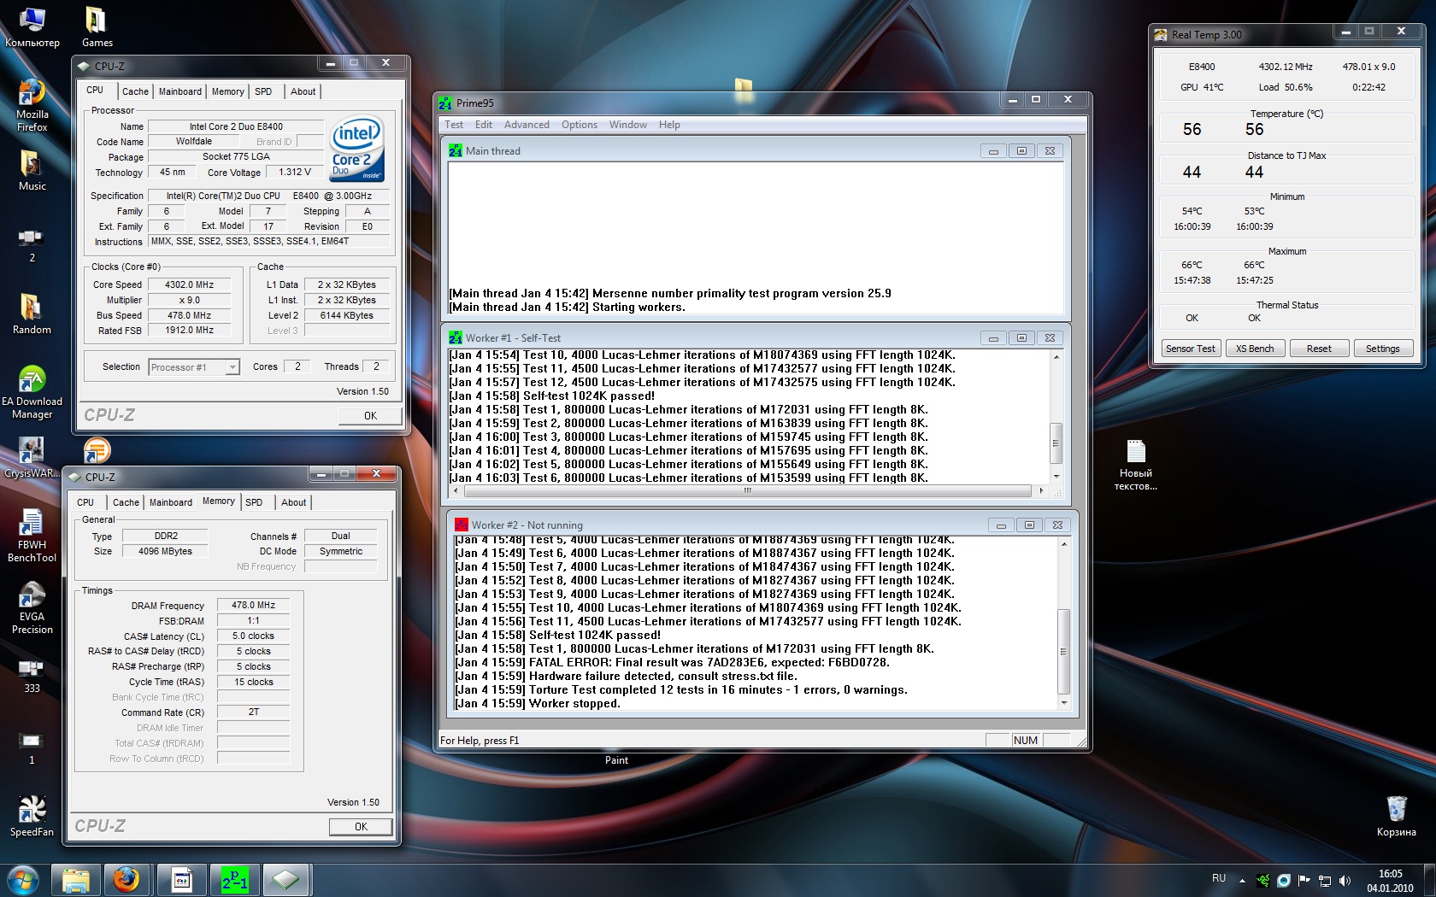Open the Action Center flag icon
This screenshot has width=1436, height=897.
click(x=1304, y=880)
